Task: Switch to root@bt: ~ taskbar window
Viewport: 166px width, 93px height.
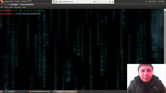Action: tap(11, 91)
